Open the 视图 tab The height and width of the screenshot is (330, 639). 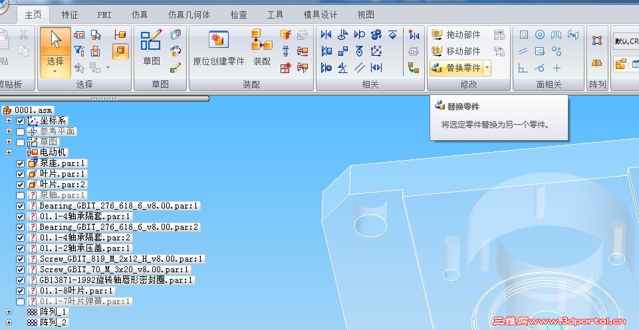pyautogui.click(x=366, y=15)
